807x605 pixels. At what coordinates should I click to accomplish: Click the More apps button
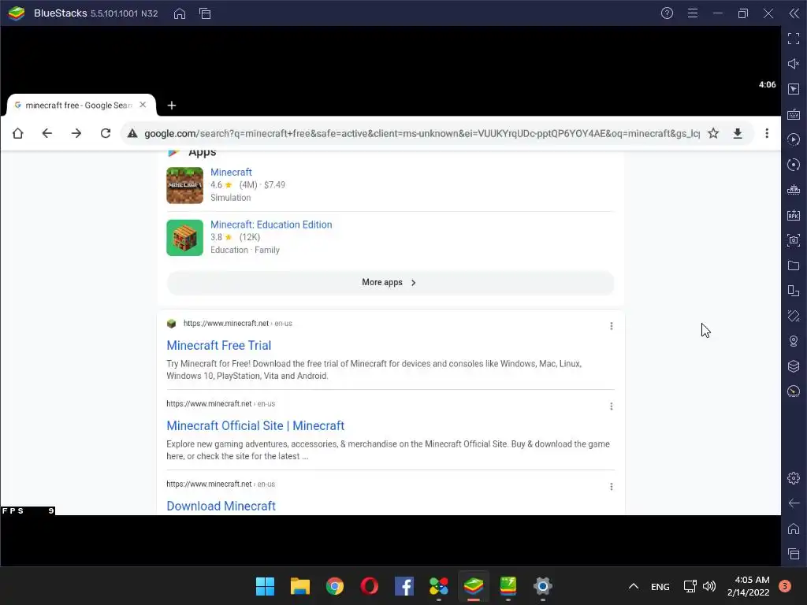pyautogui.click(x=390, y=283)
